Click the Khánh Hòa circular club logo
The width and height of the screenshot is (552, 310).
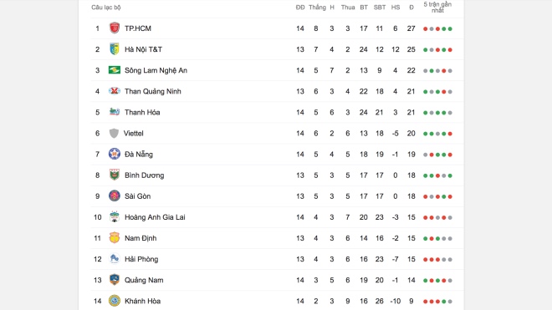click(x=115, y=301)
